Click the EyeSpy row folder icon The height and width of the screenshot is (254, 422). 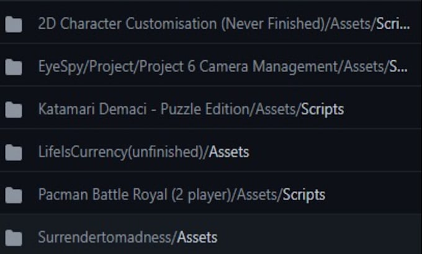pyautogui.click(x=13, y=67)
